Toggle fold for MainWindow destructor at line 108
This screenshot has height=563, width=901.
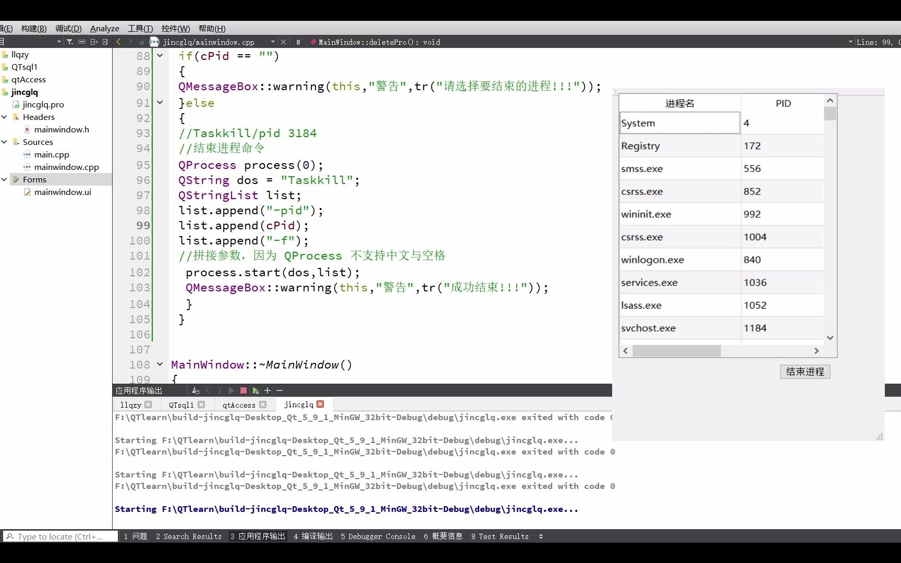160,364
